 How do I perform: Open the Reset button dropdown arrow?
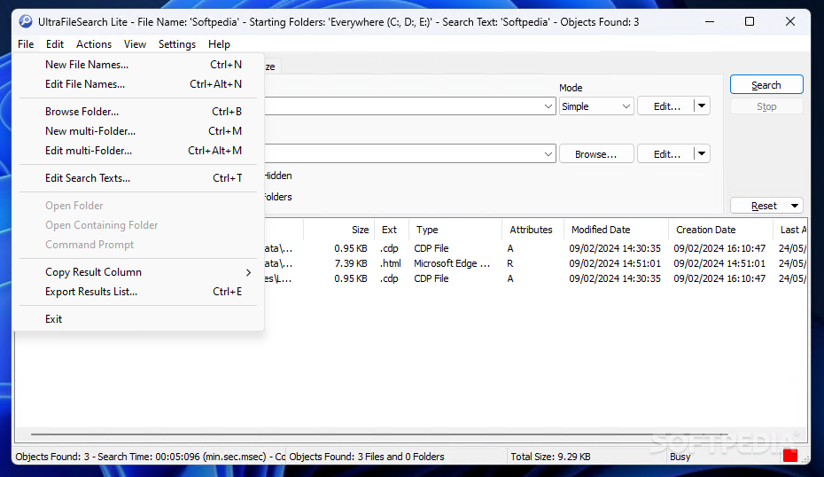795,206
